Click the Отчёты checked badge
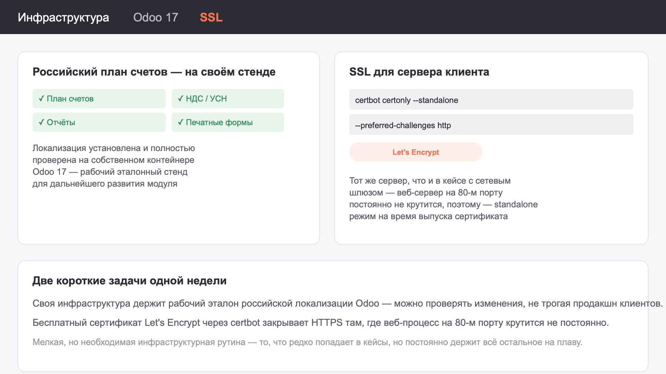Screen dimensions: 666x374 [x=99, y=122]
